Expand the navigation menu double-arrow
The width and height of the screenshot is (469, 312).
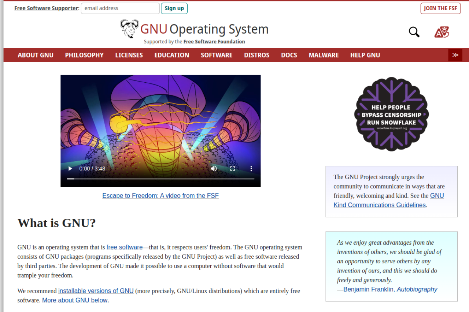pos(455,55)
